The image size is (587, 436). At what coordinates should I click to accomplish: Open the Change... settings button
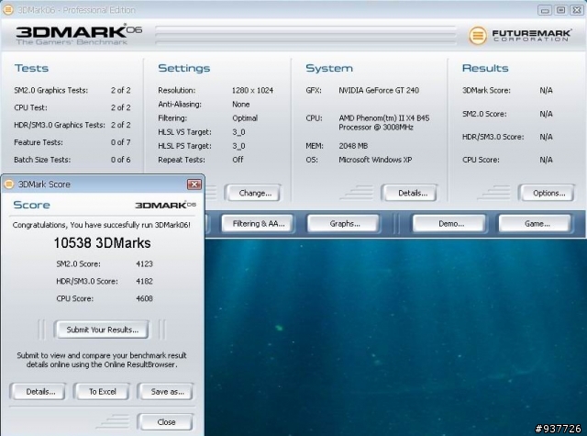[x=255, y=193]
